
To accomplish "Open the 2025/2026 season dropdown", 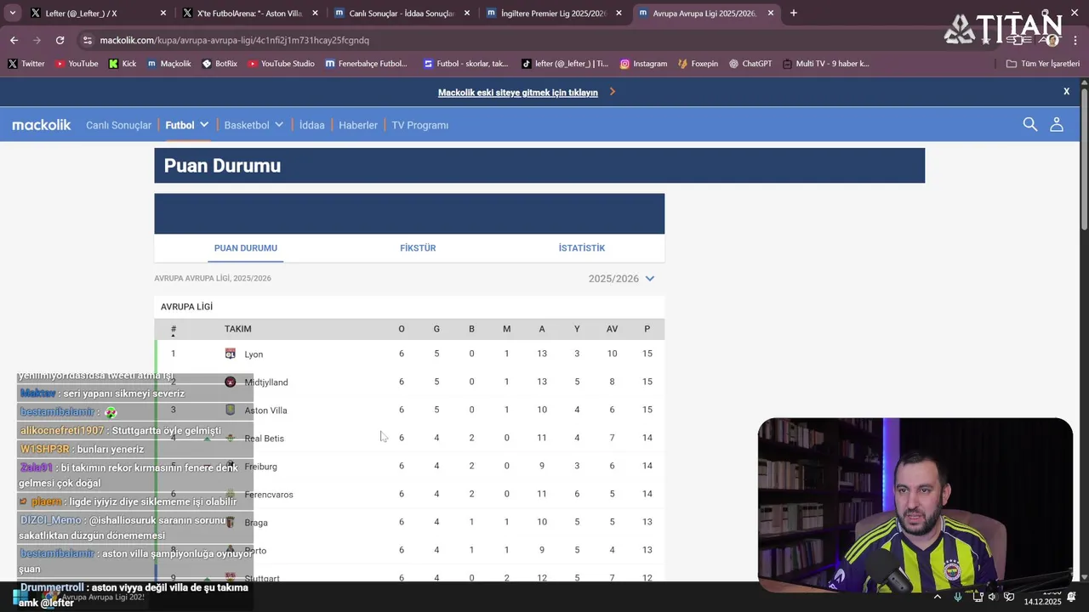I will tap(621, 279).
